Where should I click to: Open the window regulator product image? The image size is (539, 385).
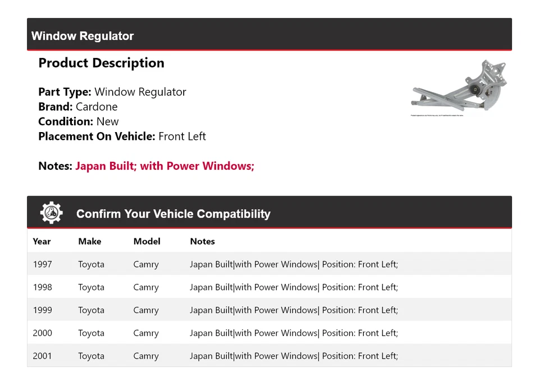pos(459,88)
